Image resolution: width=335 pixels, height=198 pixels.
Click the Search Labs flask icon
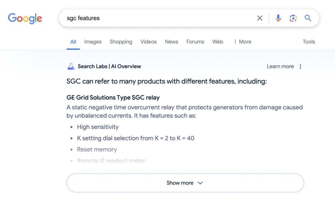pyautogui.click(x=71, y=66)
